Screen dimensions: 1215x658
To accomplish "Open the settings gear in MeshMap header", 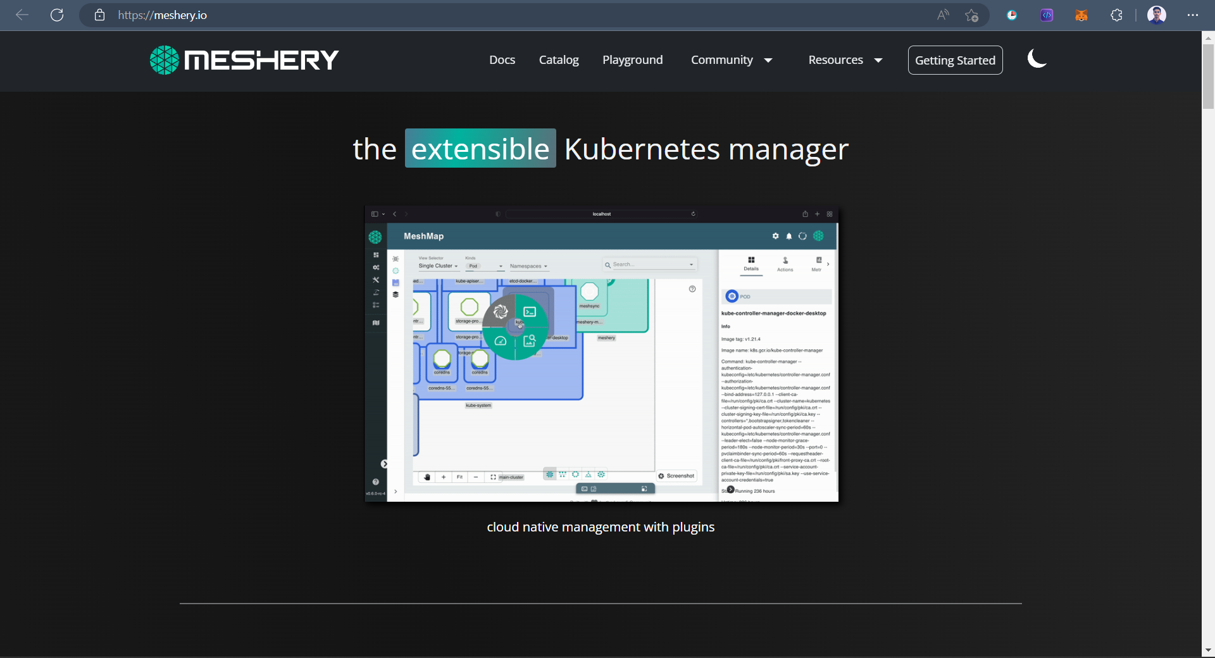I will click(776, 236).
